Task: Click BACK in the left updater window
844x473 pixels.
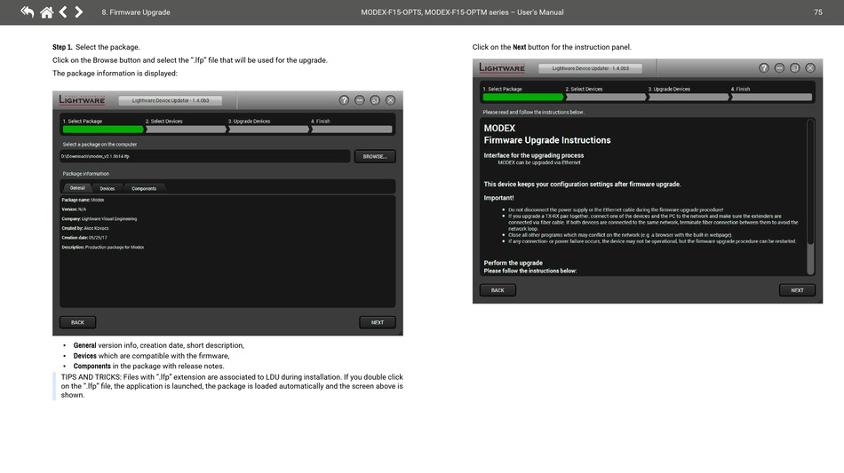Action: click(x=77, y=322)
